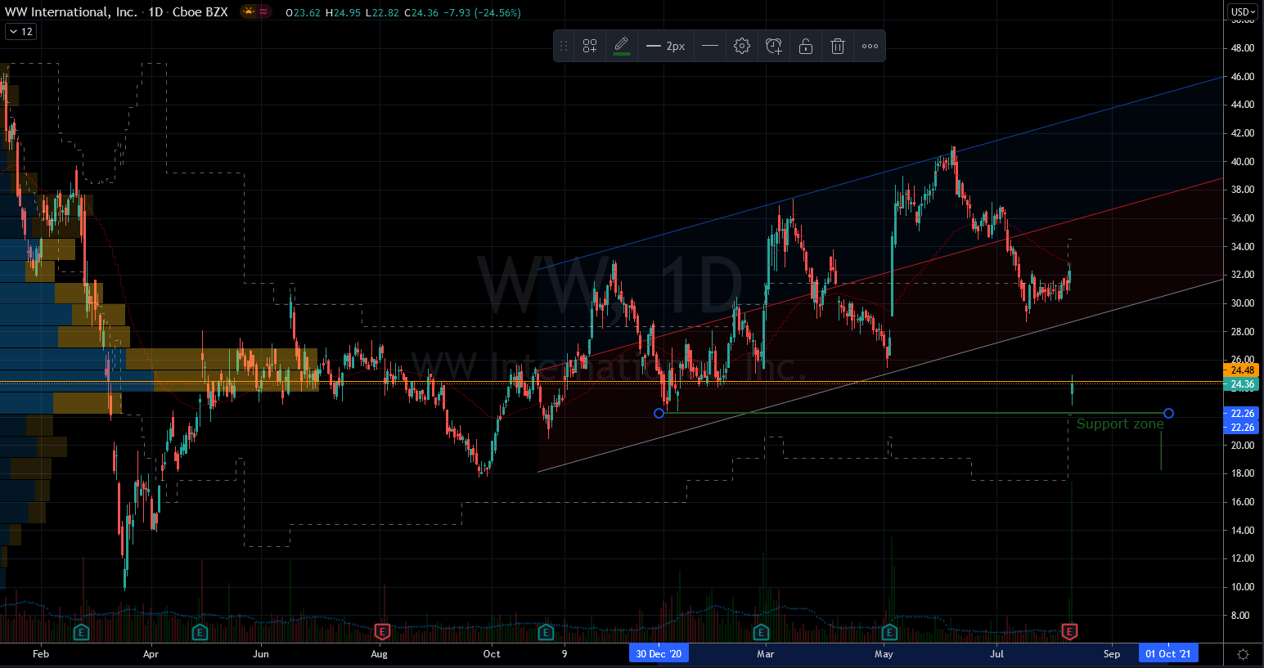Click the '01 Oct '21' date marker
Image resolution: width=1264 pixels, height=668 pixels.
tap(1168, 653)
